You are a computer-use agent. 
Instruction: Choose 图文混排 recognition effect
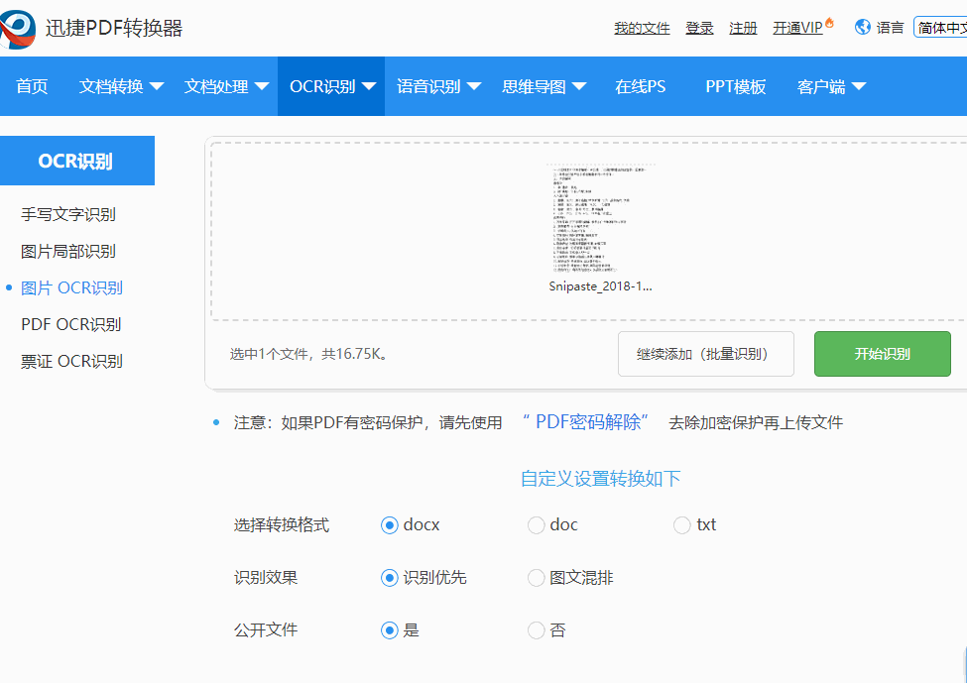tap(536, 578)
